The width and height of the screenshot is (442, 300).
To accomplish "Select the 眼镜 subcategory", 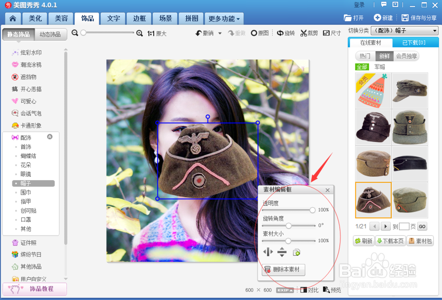I will pyautogui.click(x=26, y=174).
